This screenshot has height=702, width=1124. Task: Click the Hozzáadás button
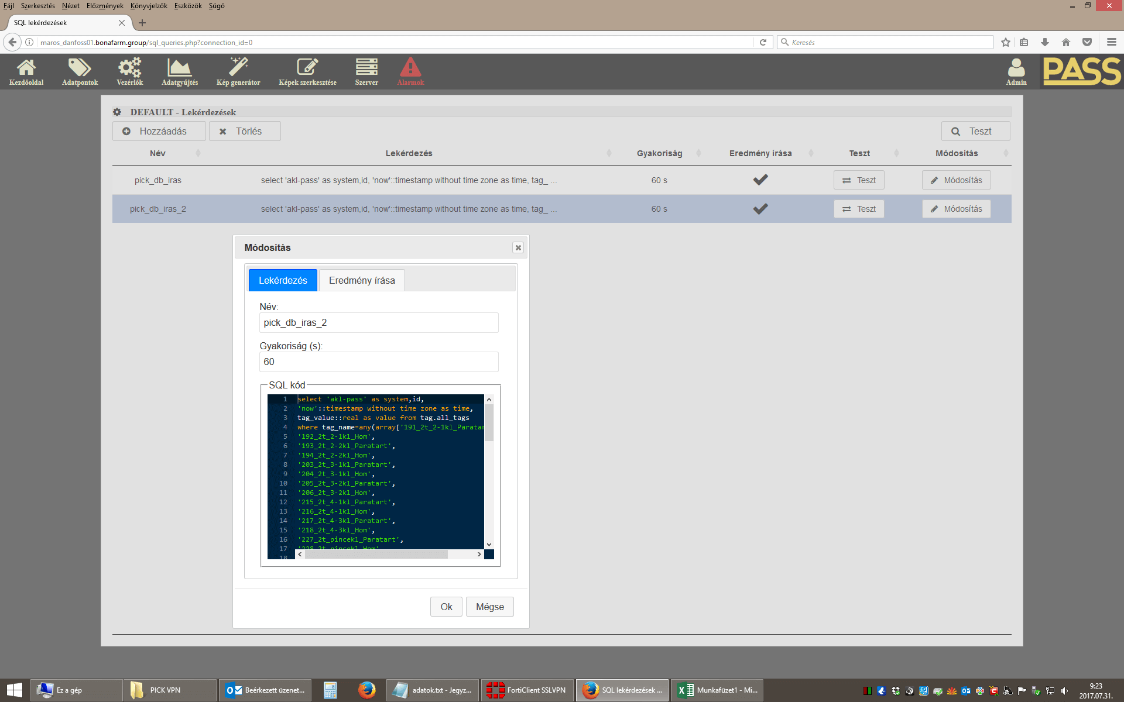(159, 131)
